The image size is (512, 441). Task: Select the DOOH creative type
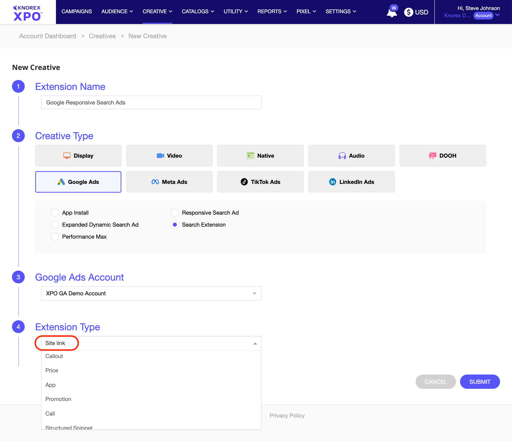442,155
